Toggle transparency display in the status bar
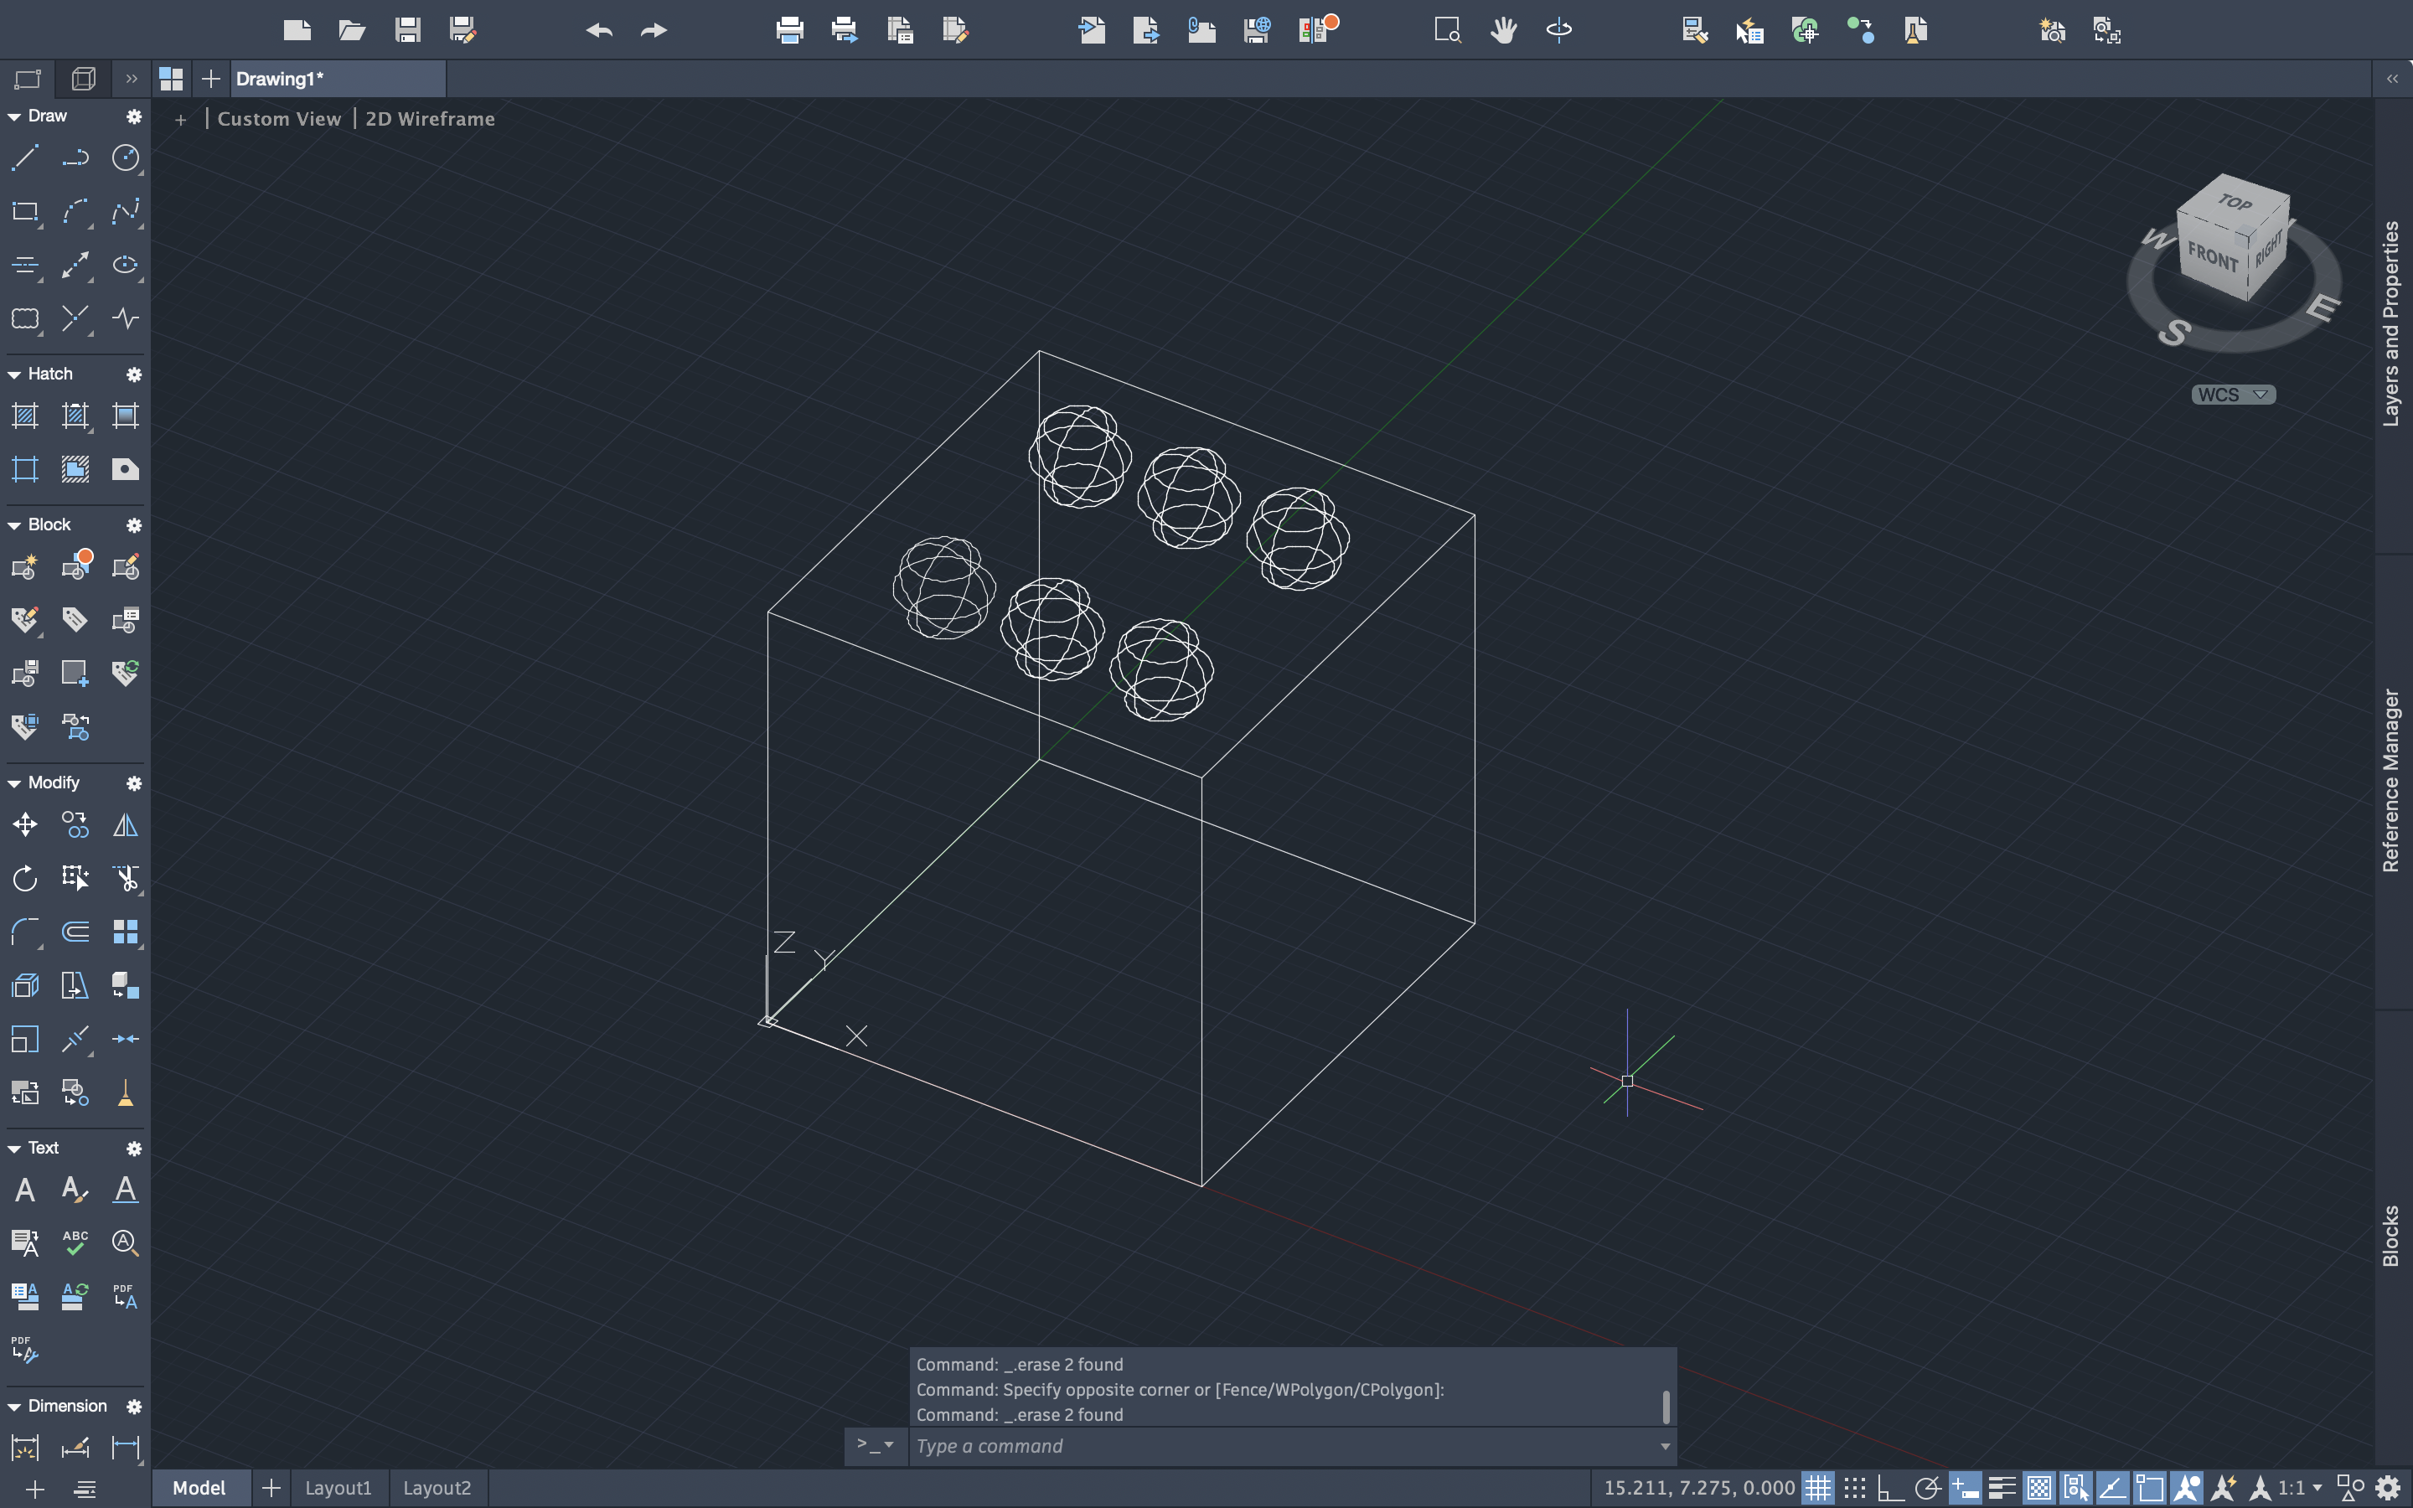Screen dimensions: 2413x1508 tap(2039, 1488)
